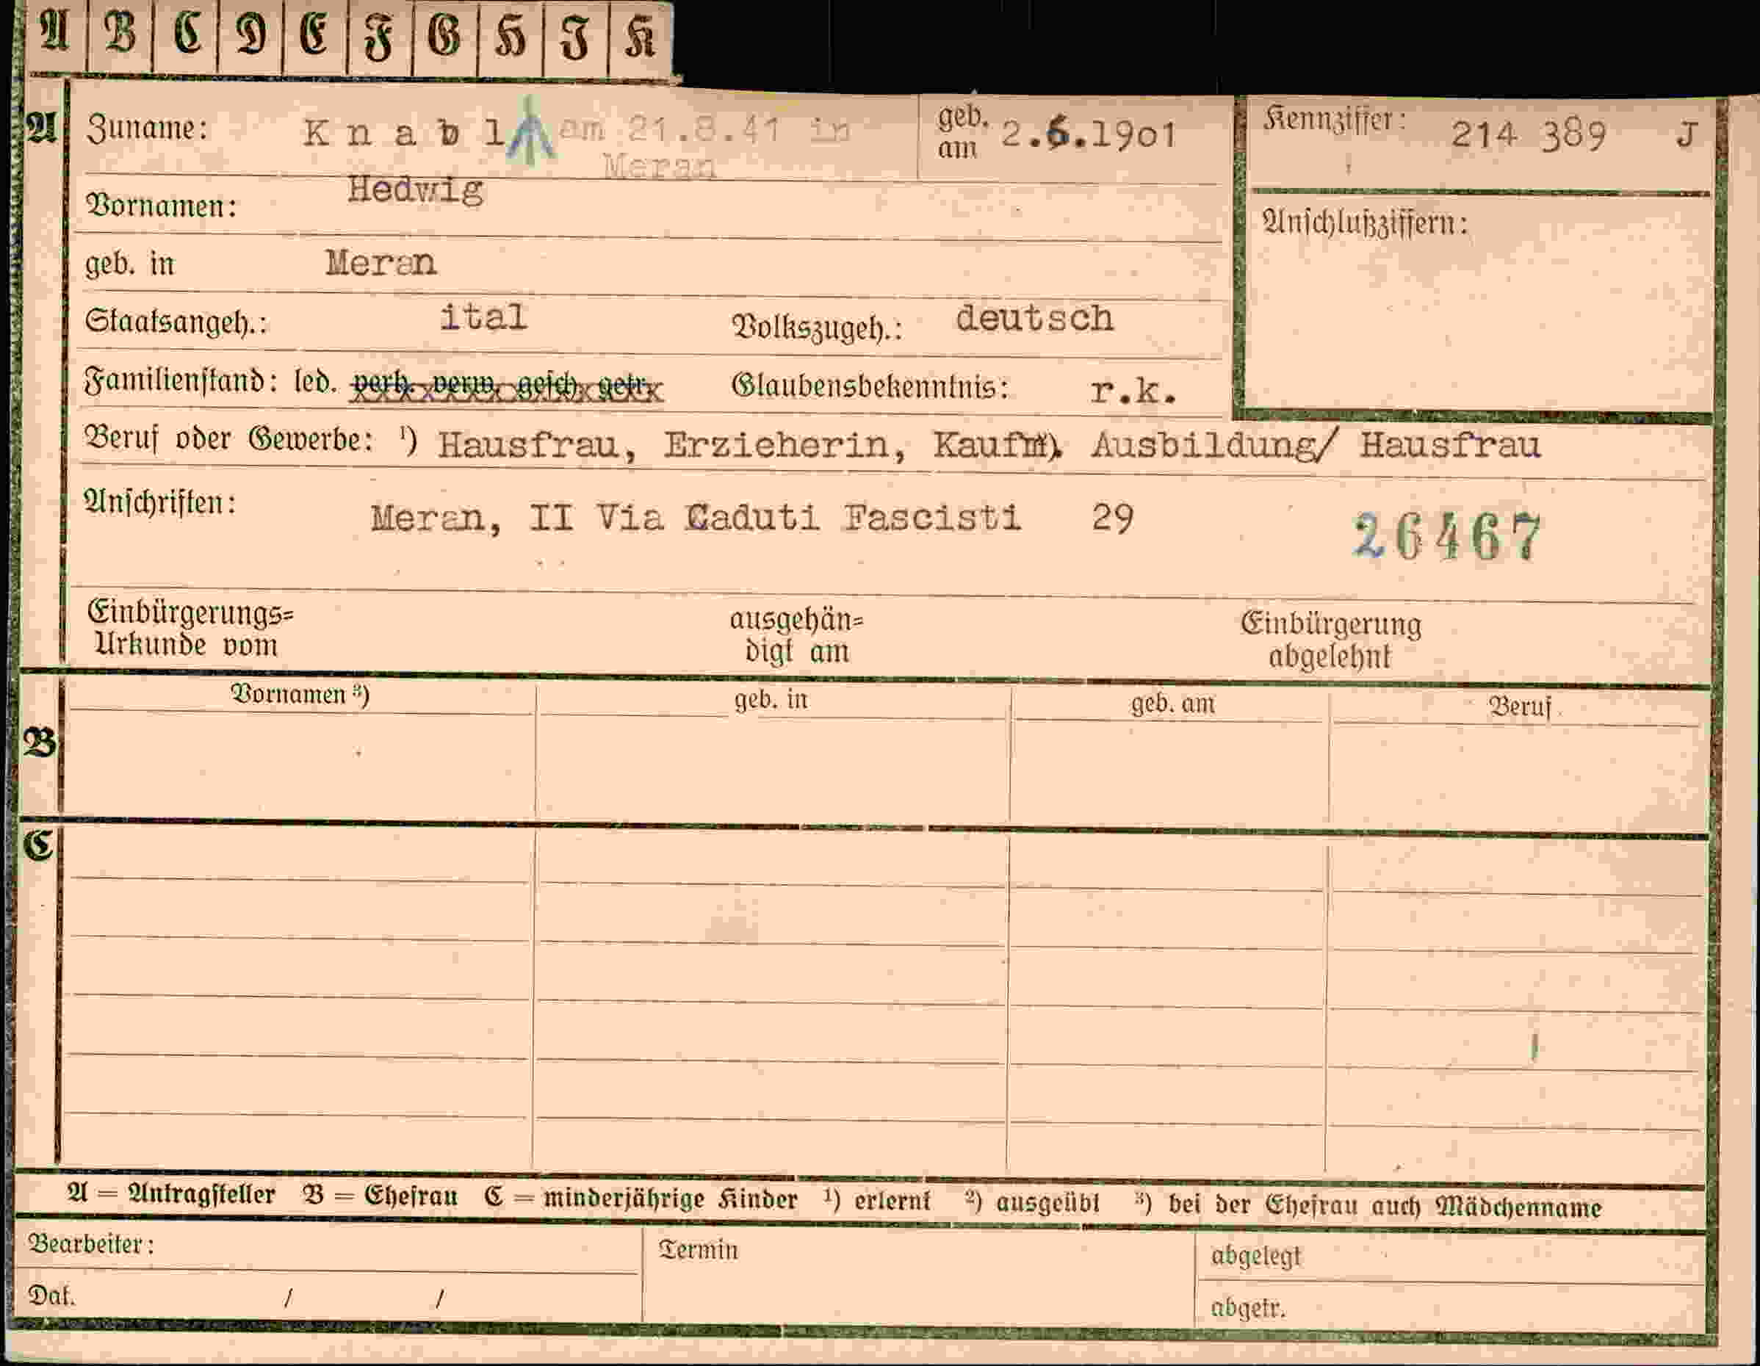Click the 'abgetr.' label
Viewport: 1760px width, 1366px height.
tap(1247, 1307)
